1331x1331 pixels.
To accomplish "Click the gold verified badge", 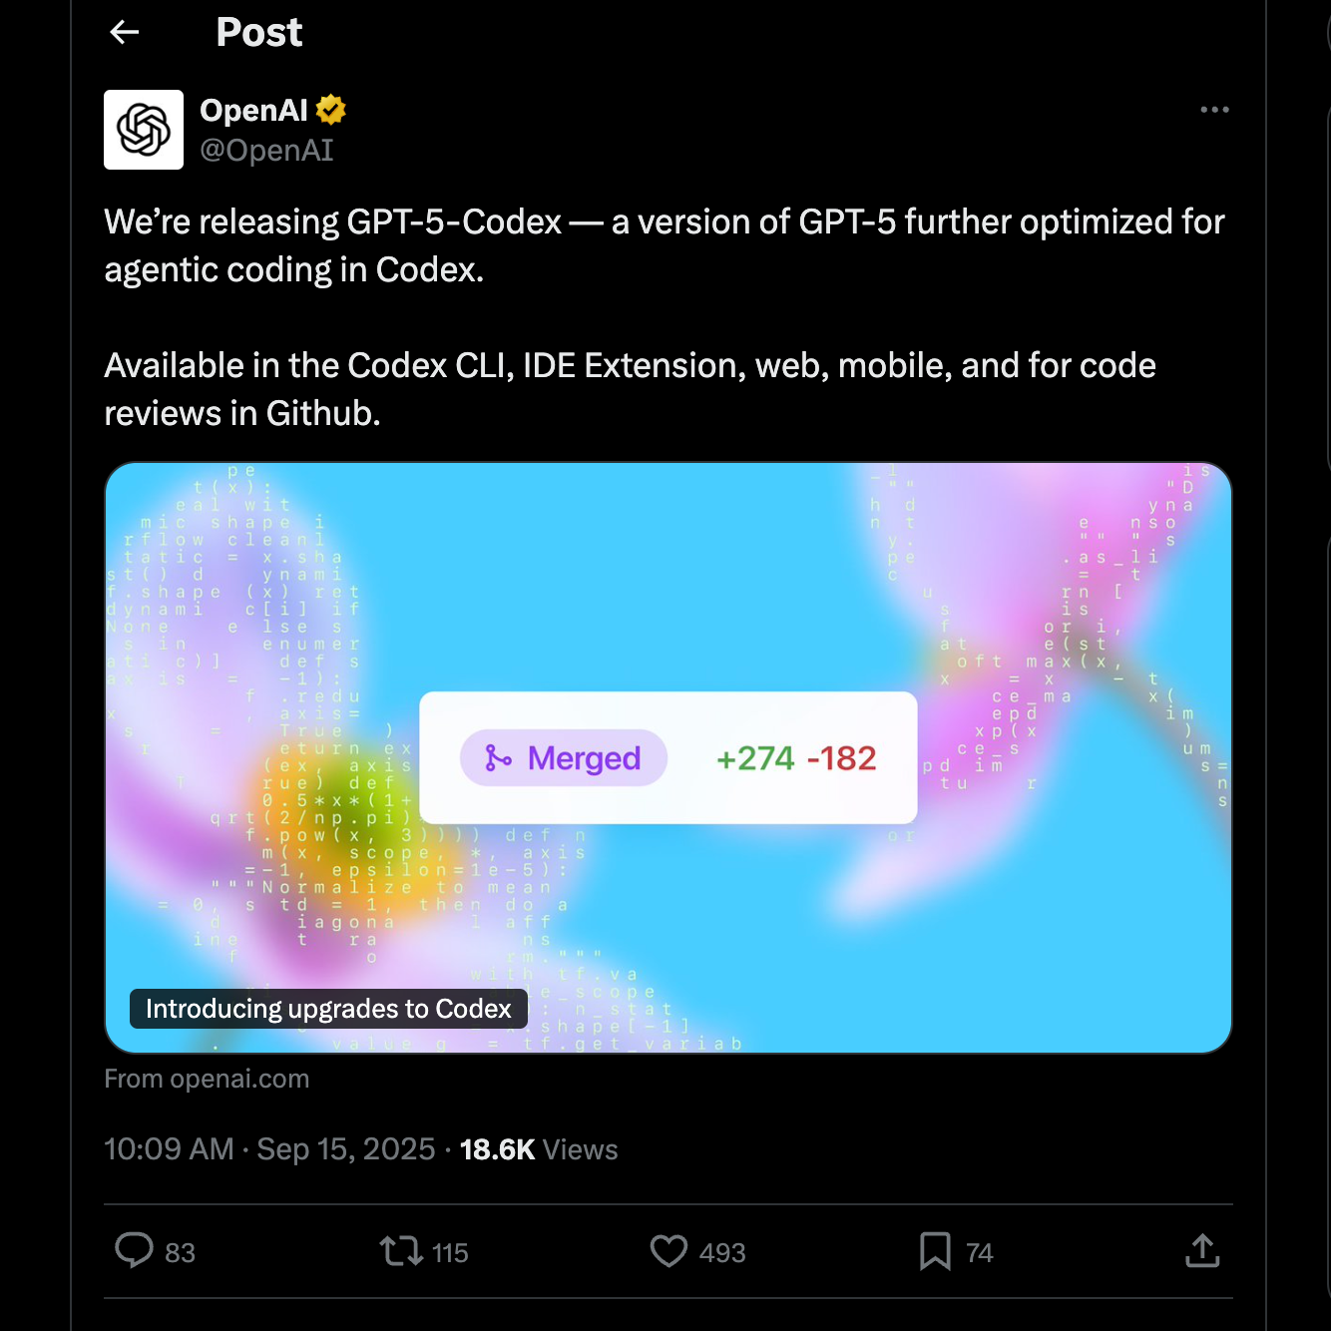I will [x=331, y=110].
